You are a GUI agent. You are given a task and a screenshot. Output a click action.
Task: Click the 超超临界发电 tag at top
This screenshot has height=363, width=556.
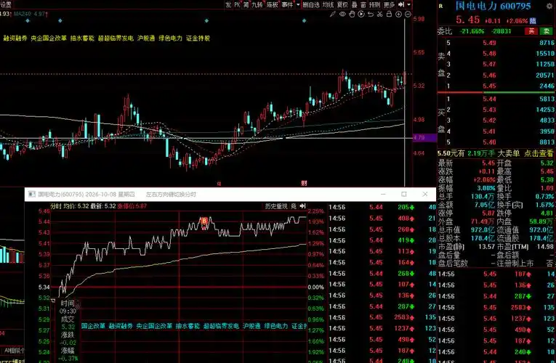116,38
